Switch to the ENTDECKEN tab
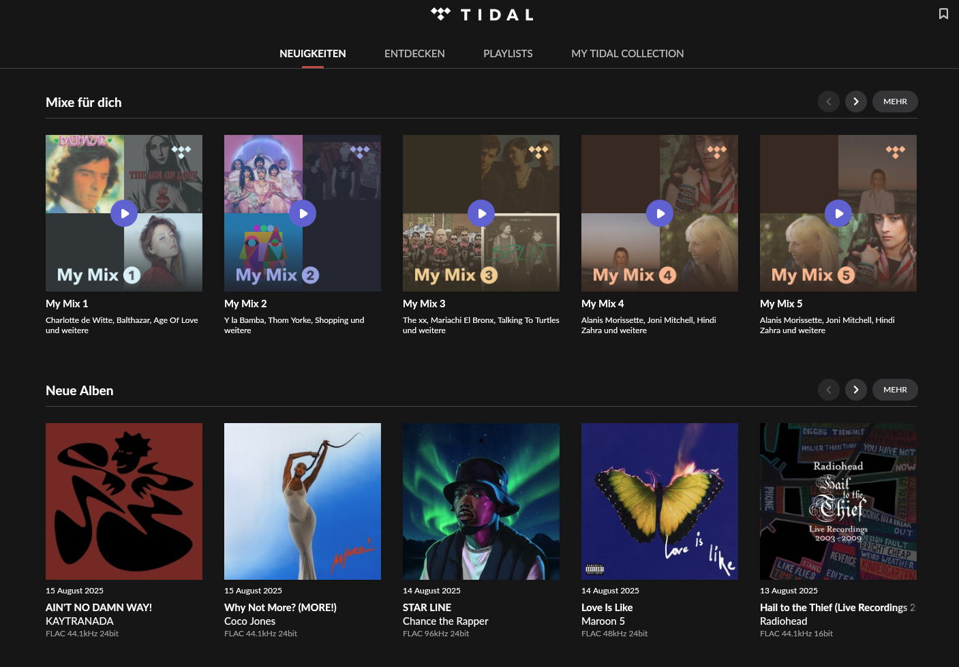The height and width of the screenshot is (667, 959). [414, 53]
